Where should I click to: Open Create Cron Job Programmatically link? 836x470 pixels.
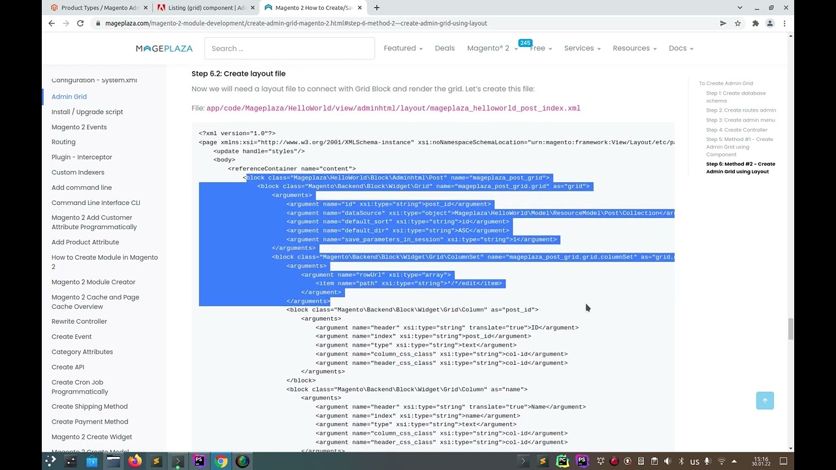point(80,387)
